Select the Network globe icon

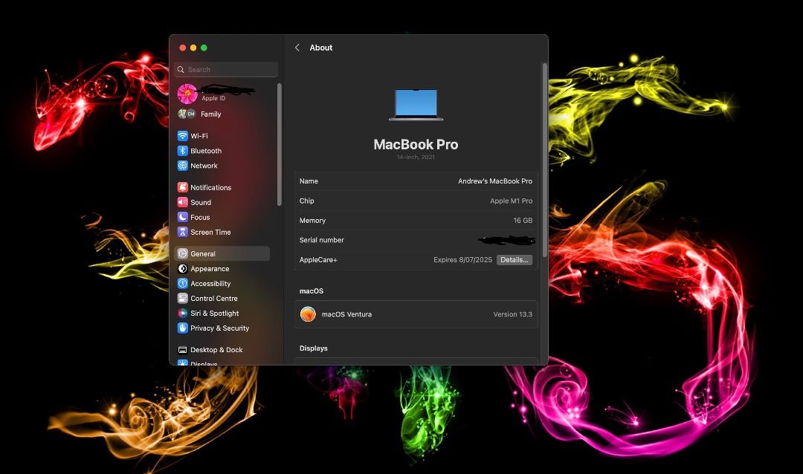pos(183,166)
